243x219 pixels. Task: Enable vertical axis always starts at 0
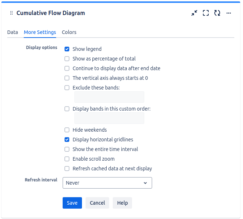pos(67,78)
